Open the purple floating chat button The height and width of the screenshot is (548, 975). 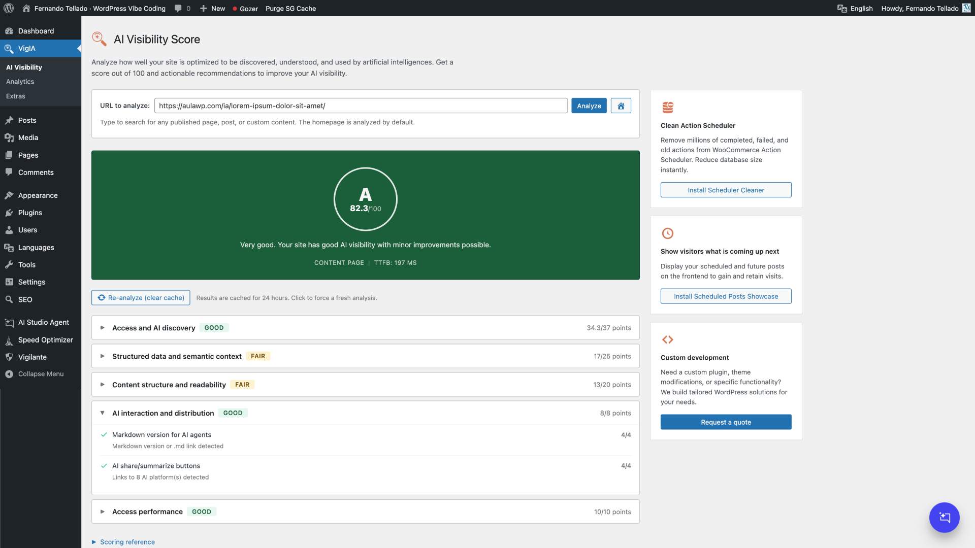coord(944,517)
